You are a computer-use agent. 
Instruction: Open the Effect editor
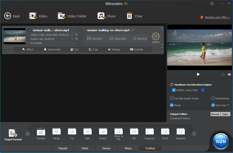tap(28, 49)
